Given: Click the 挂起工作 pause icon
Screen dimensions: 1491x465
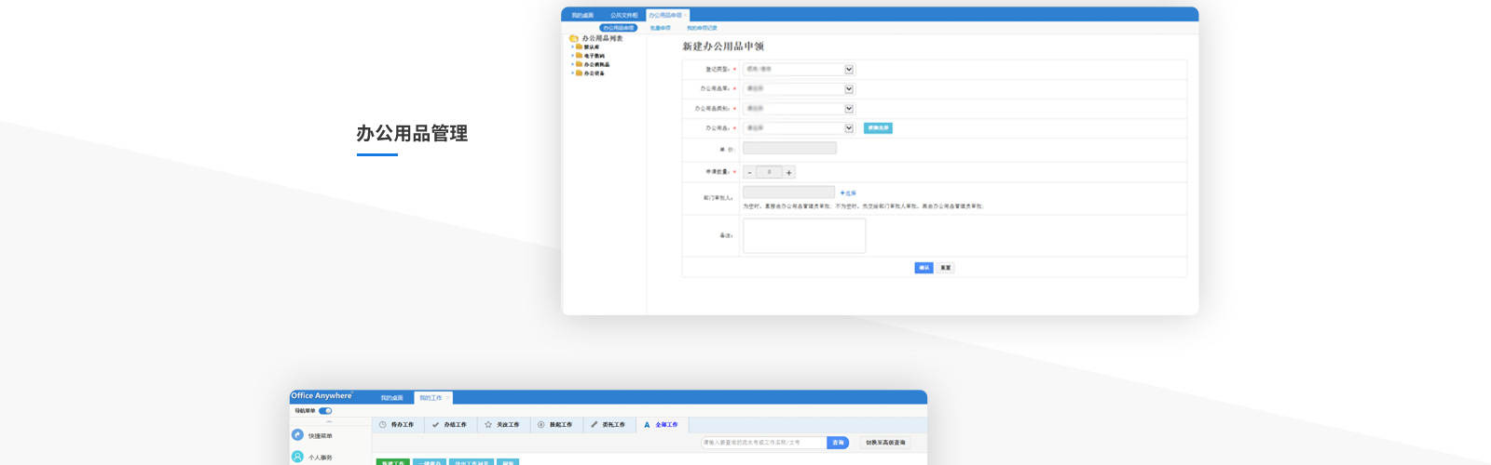Looking at the screenshot, I should coord(541,425).
